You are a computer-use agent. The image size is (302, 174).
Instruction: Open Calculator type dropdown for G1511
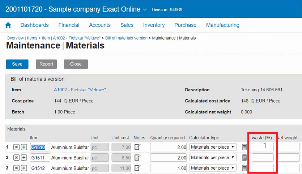click(x=213, y=158)
